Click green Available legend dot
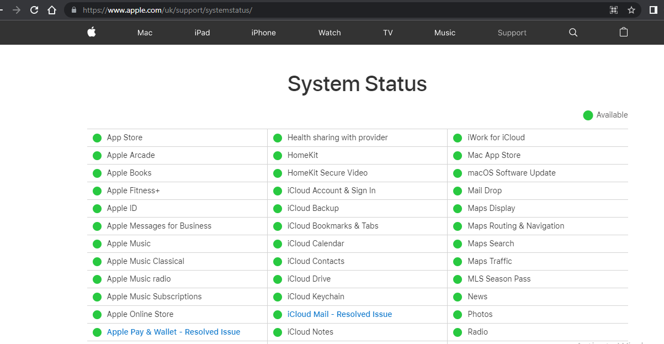The height and width of the screenshot is (344, 664). [x=588, y=115]
